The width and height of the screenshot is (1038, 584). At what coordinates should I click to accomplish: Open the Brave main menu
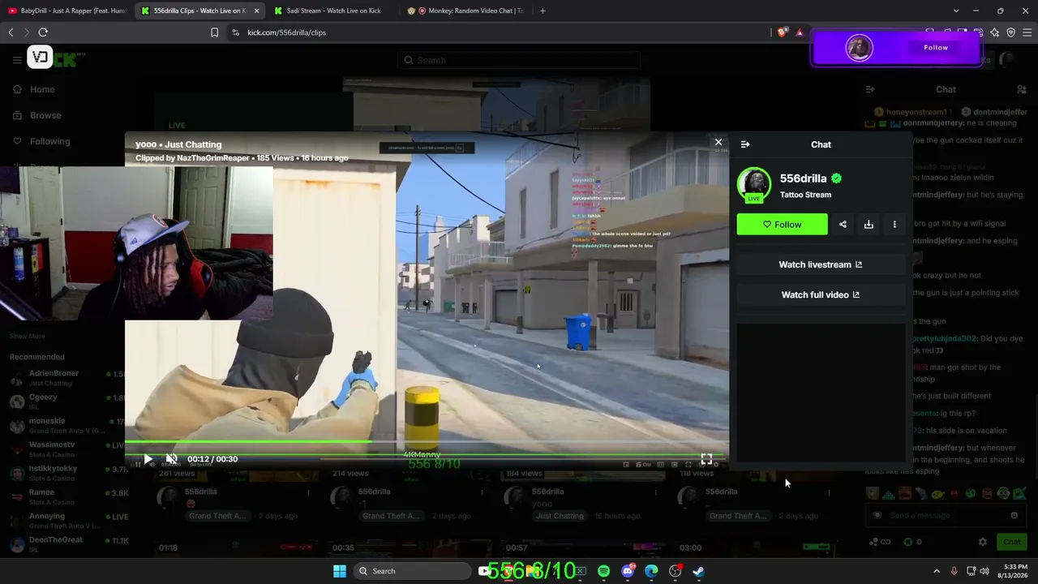(1027, 32)
